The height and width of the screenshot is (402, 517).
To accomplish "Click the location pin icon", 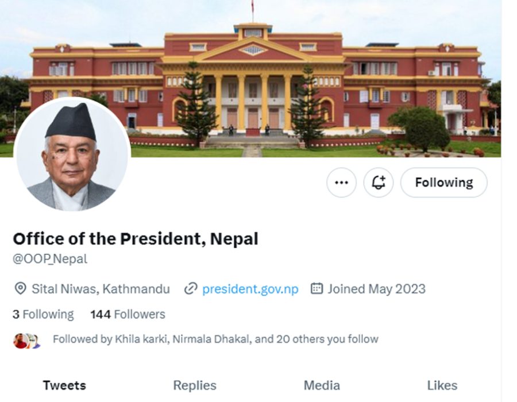I will click(x=20, y=288).
